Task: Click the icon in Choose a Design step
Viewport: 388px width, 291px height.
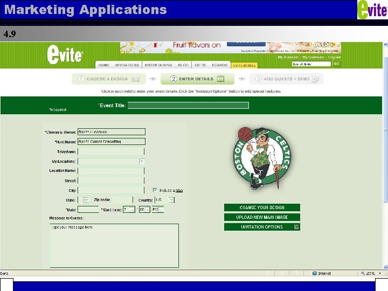Action: [135, 79]
